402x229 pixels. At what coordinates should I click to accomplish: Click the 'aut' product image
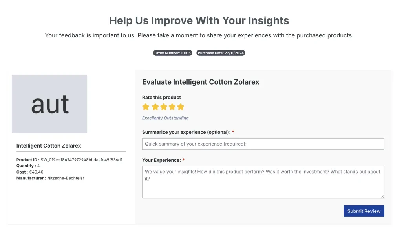pyautogui.click(x=49, y=104)
